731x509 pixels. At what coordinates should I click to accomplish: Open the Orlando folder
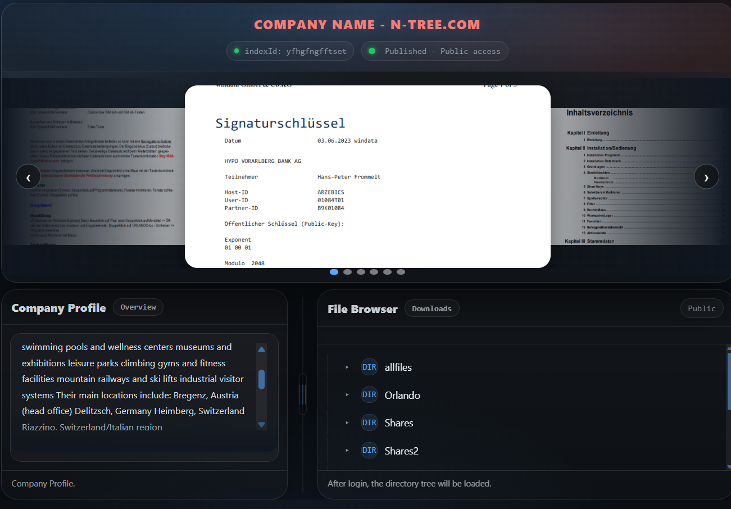(x=402, y=395)
